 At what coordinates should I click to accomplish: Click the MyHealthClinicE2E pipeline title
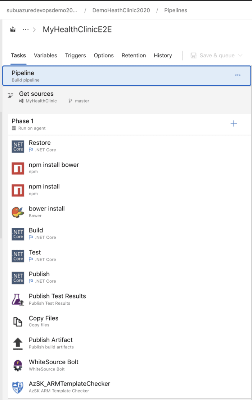pos(77,29)
